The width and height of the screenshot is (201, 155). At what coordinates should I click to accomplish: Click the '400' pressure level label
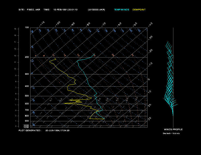pyautogui.click(x=27, y=86)
